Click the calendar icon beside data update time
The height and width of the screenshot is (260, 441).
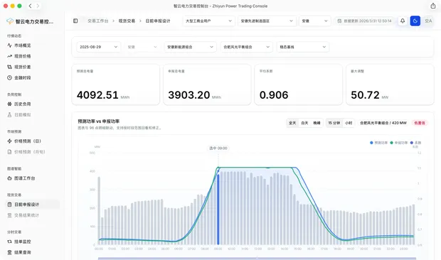point(339,21)
